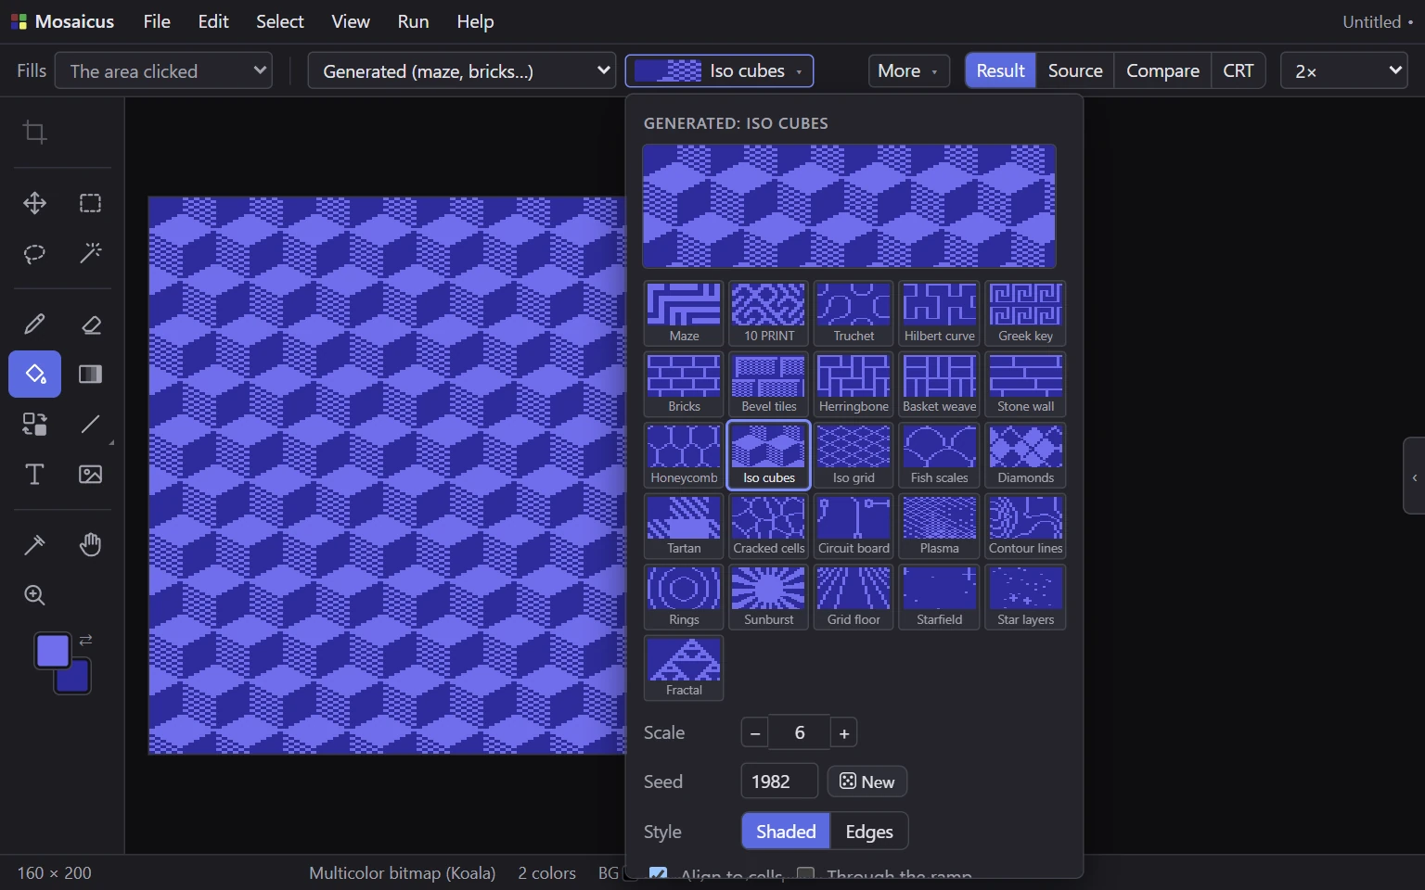Select the Text tool

(35, 474)
